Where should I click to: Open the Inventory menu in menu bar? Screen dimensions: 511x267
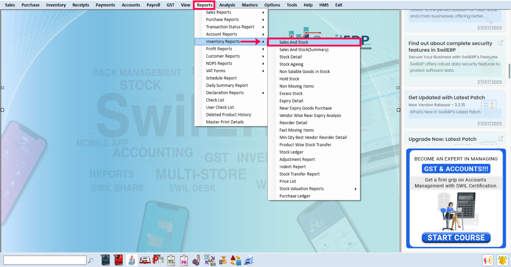(x=56, y=5)
